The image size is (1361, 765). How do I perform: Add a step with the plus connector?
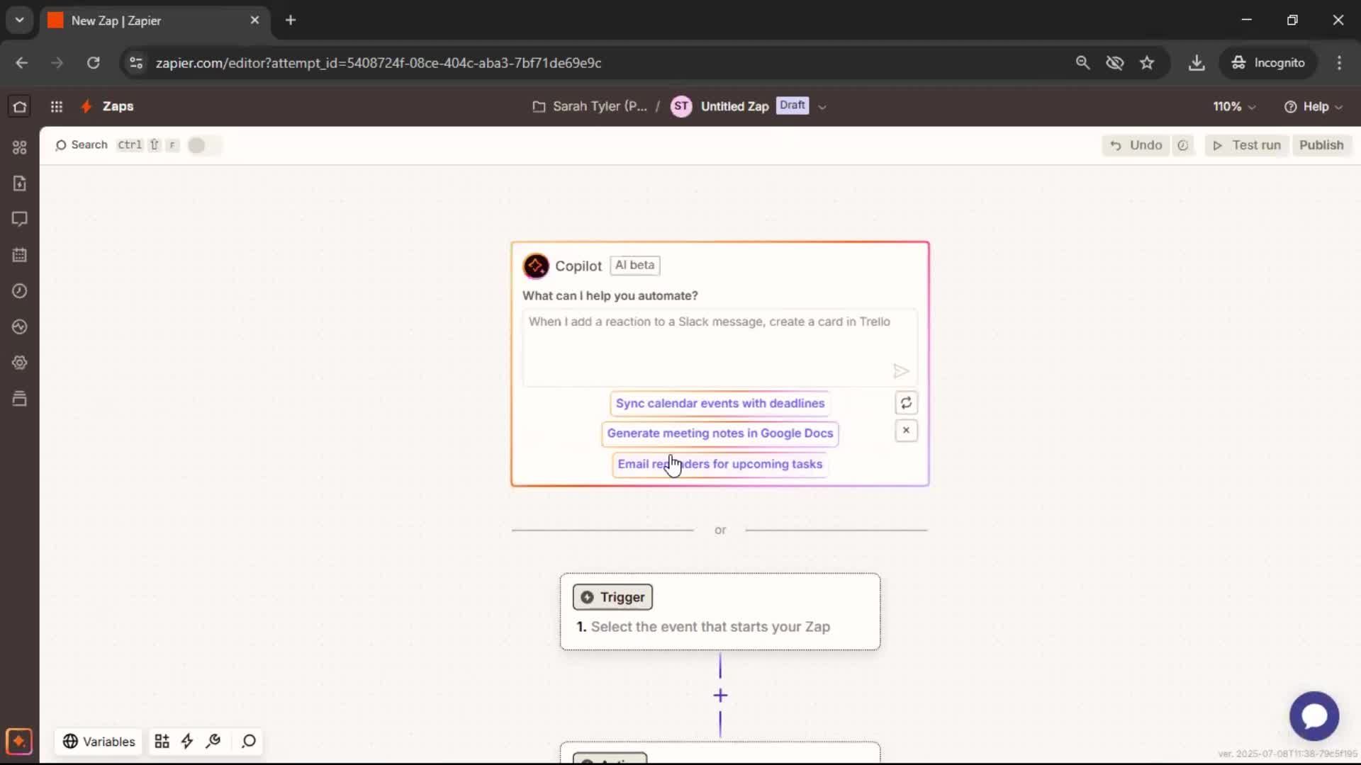point(720,696)
